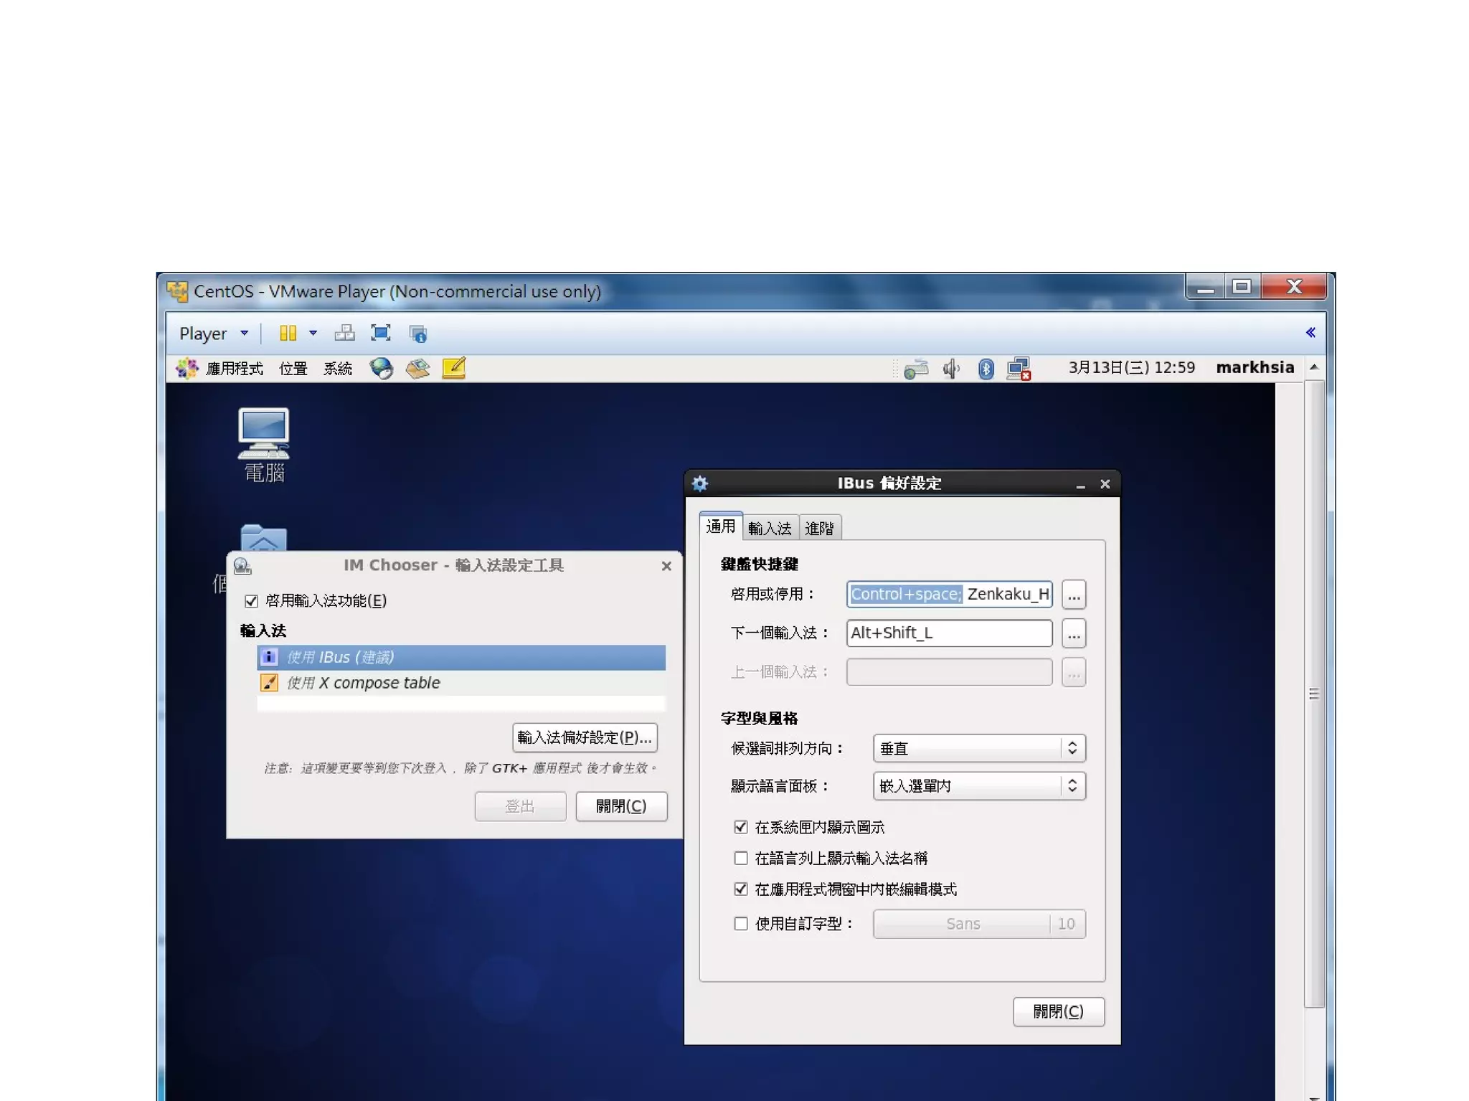Open the 顯示語言面板 dropdown
This screenshot has width=1469, height=1101.
[x=979, y=786]
